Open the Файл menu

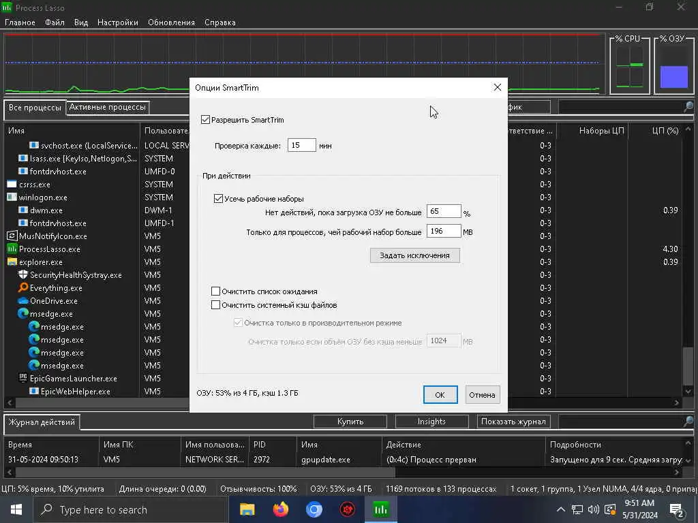click(x=55, y=22)
